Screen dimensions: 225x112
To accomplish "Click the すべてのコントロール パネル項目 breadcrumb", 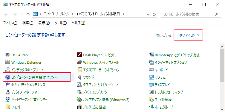I will tap(98, 14).
